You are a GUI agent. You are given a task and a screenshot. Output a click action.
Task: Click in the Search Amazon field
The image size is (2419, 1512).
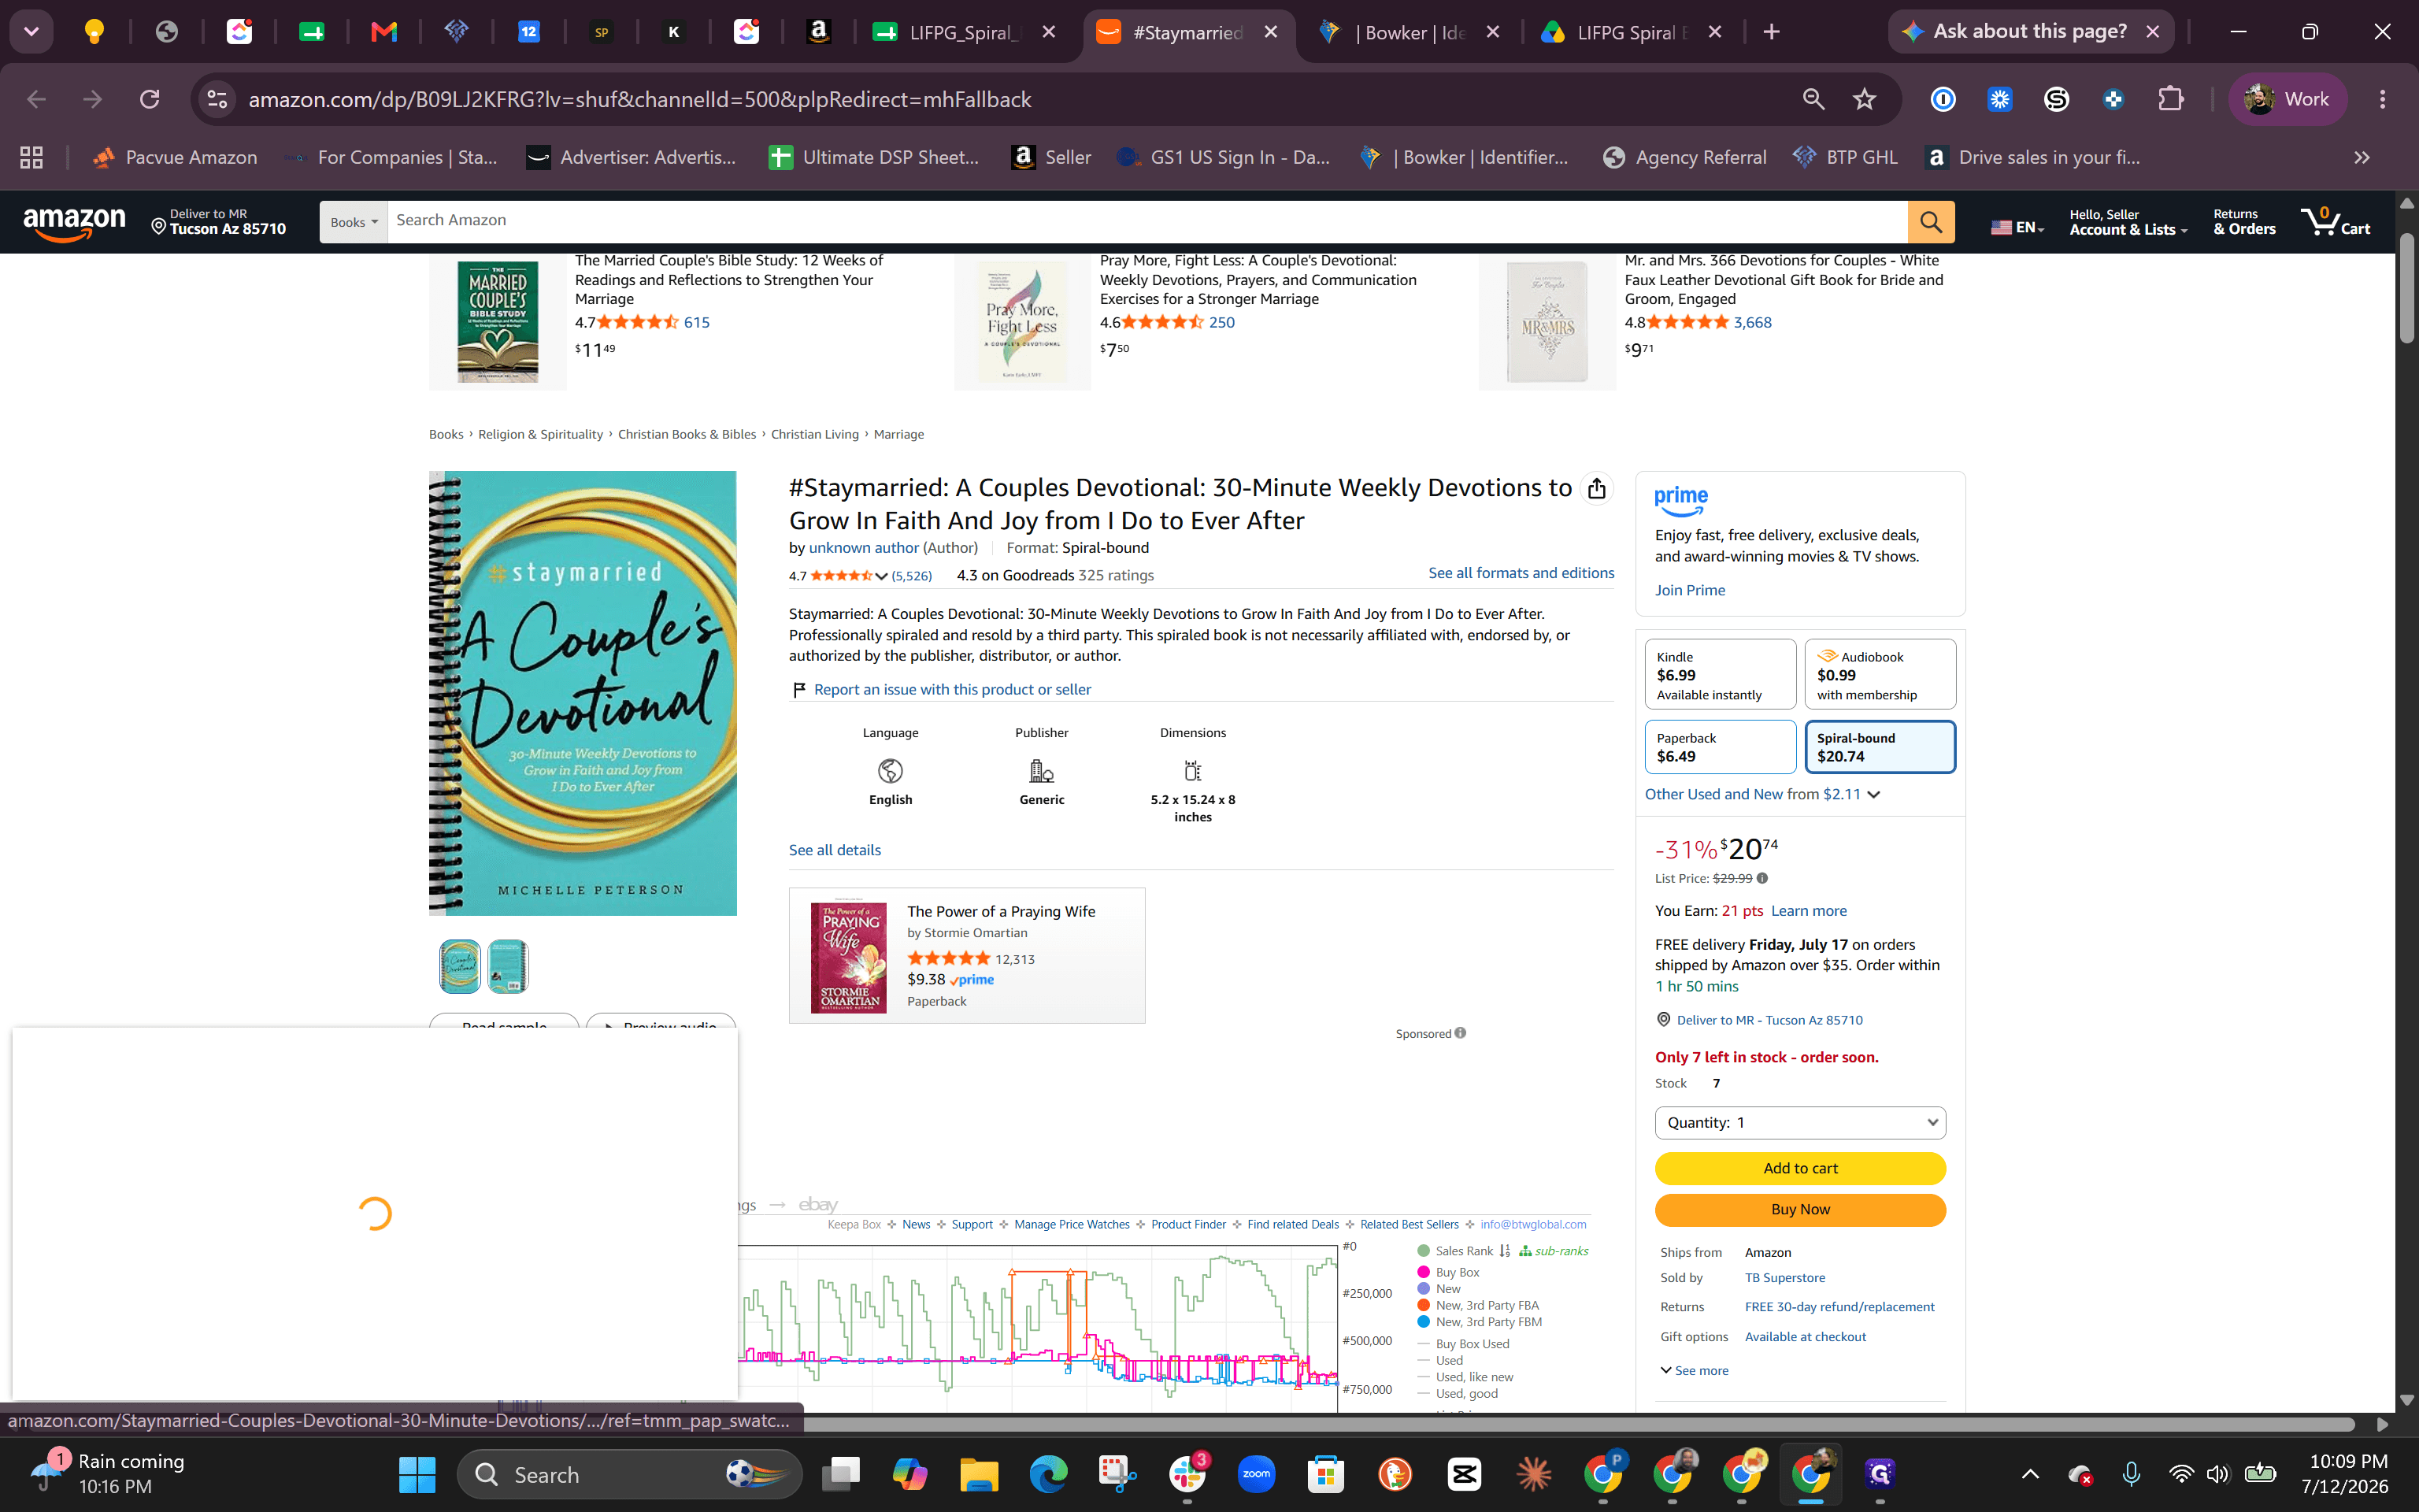pyautogui.click(x=1147, y=221)
